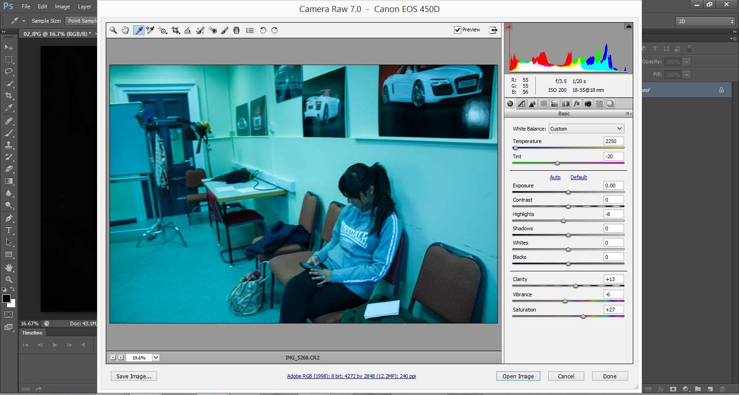Toggle full screen mode button
This screenshot has width=739, height=395.
click(x=493, y=30)
